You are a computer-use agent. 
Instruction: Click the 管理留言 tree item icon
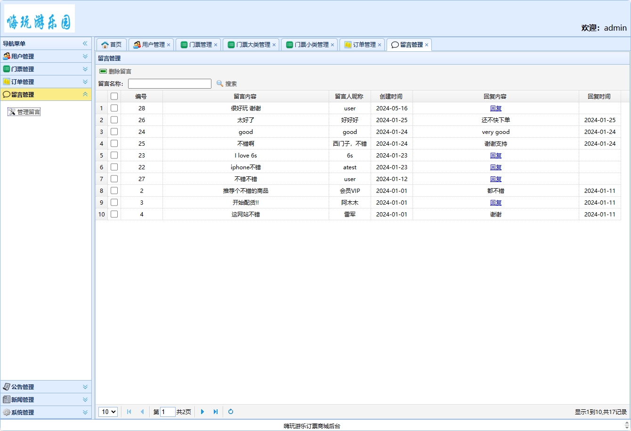click(12, 112)
